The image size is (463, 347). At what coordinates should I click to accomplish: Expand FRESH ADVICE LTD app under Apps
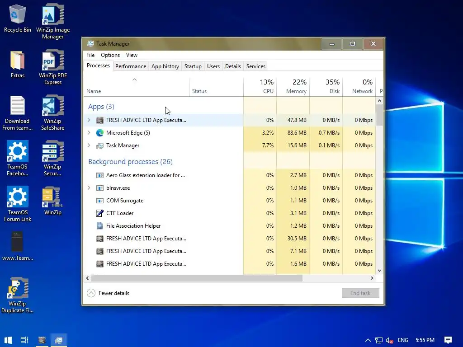click(x=89, y=120)
